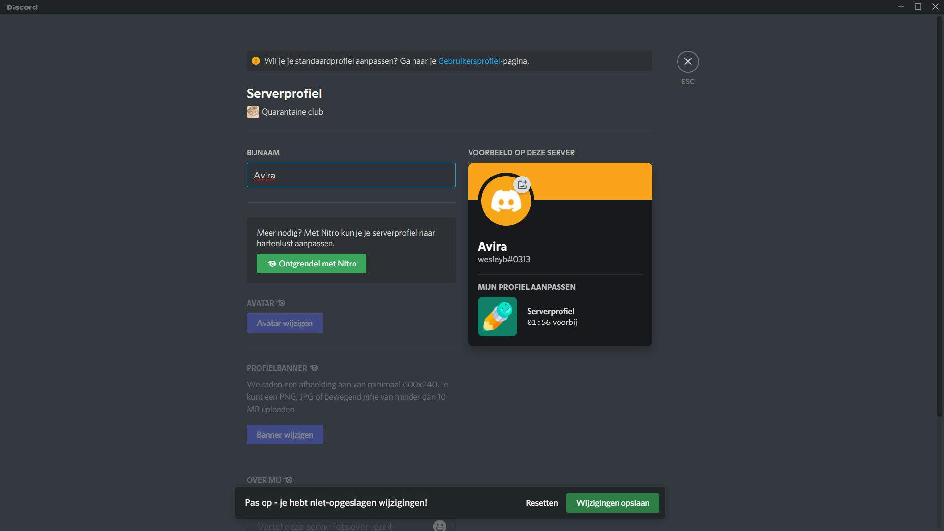Click the Nitro icon next to OVER MIJ

click(x=289, y=480)
